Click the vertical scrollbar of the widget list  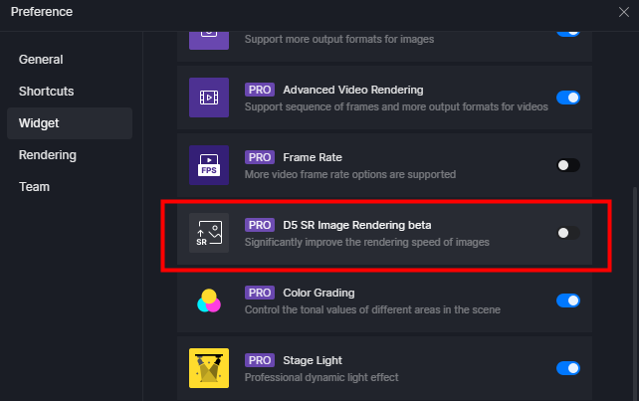click(x=635, y=294)
